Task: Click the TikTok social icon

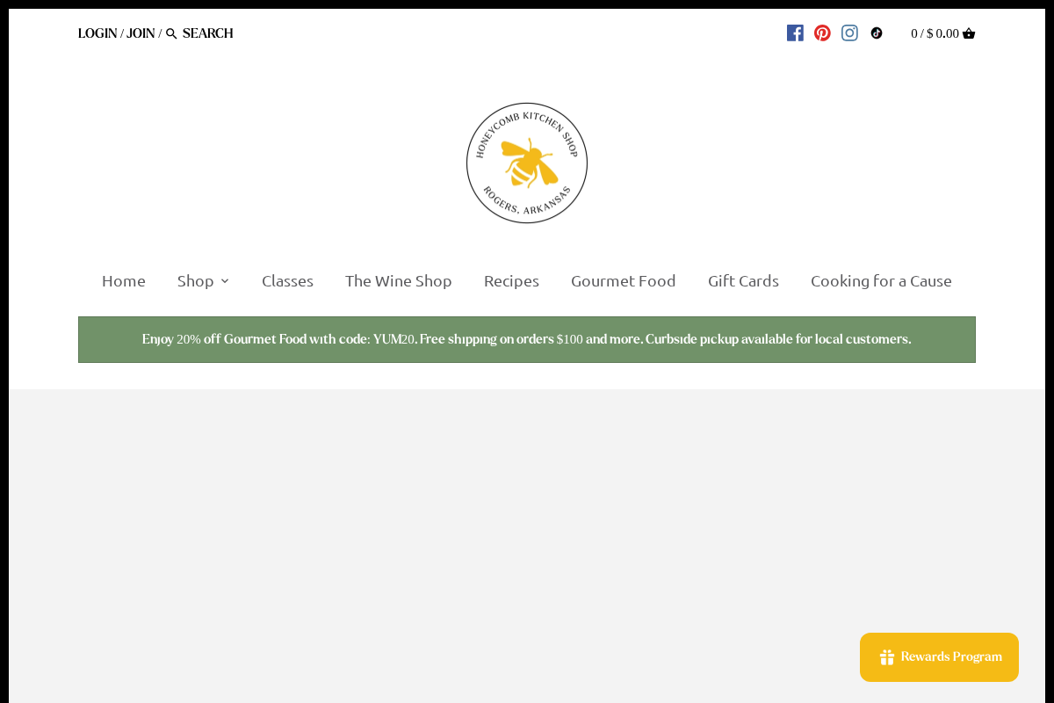Action: (876, 33)
